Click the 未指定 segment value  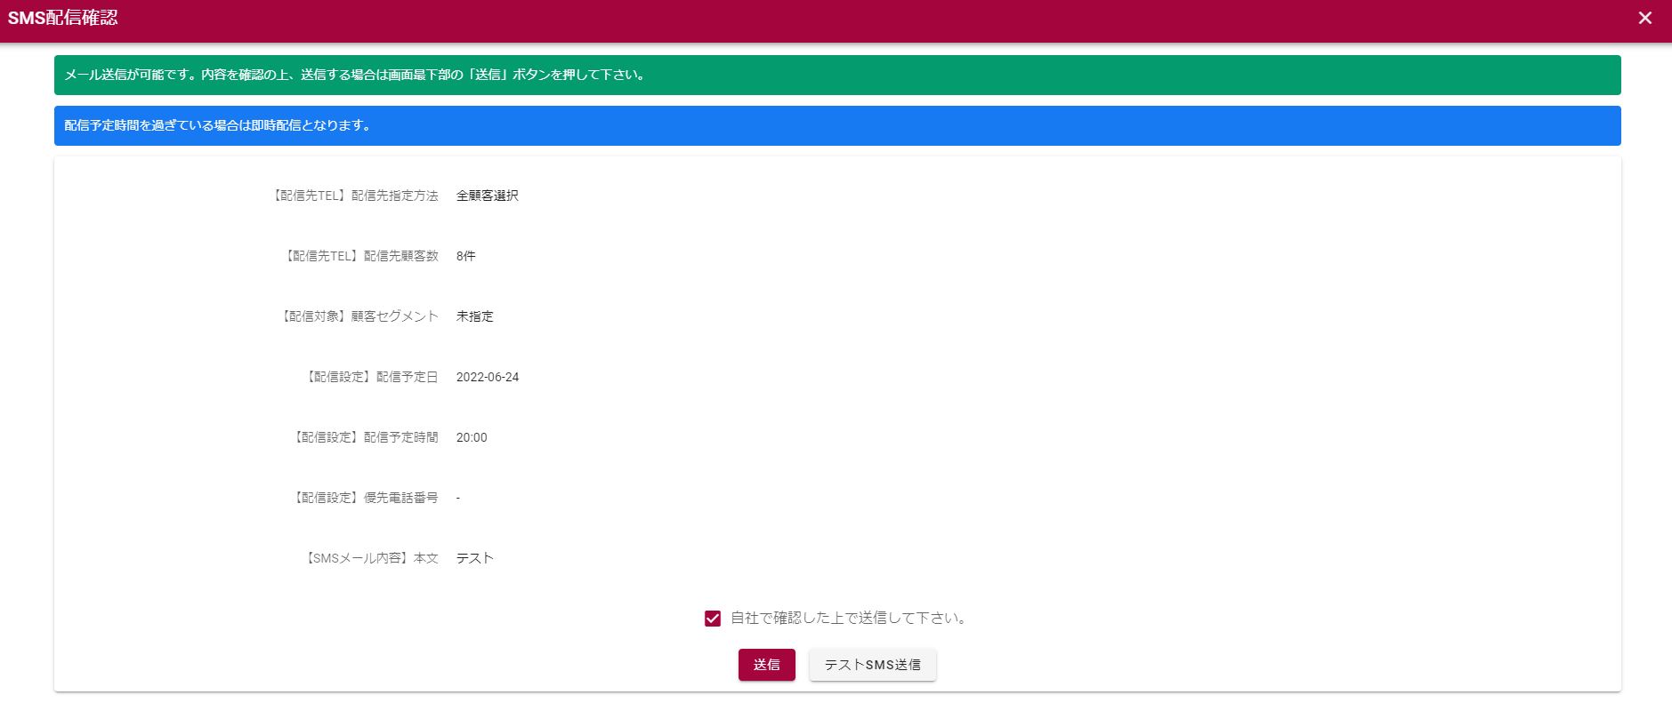(x=474, y=316)
